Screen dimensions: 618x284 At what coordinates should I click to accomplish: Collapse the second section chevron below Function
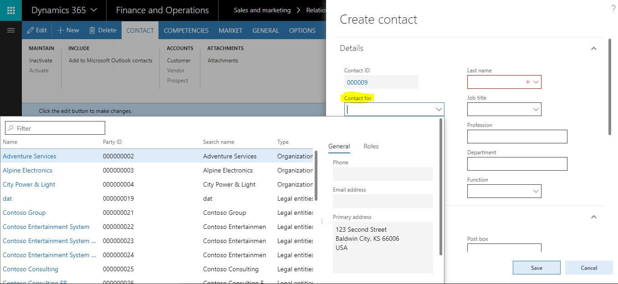[593, 217]
